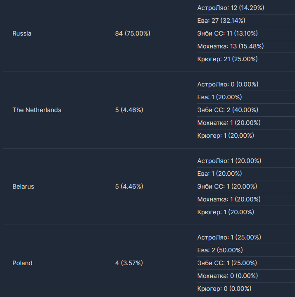Click АстроЛяо: 0 (0.00%) entry
Screen dimensions: 295x297
click(x=228, y=84)
